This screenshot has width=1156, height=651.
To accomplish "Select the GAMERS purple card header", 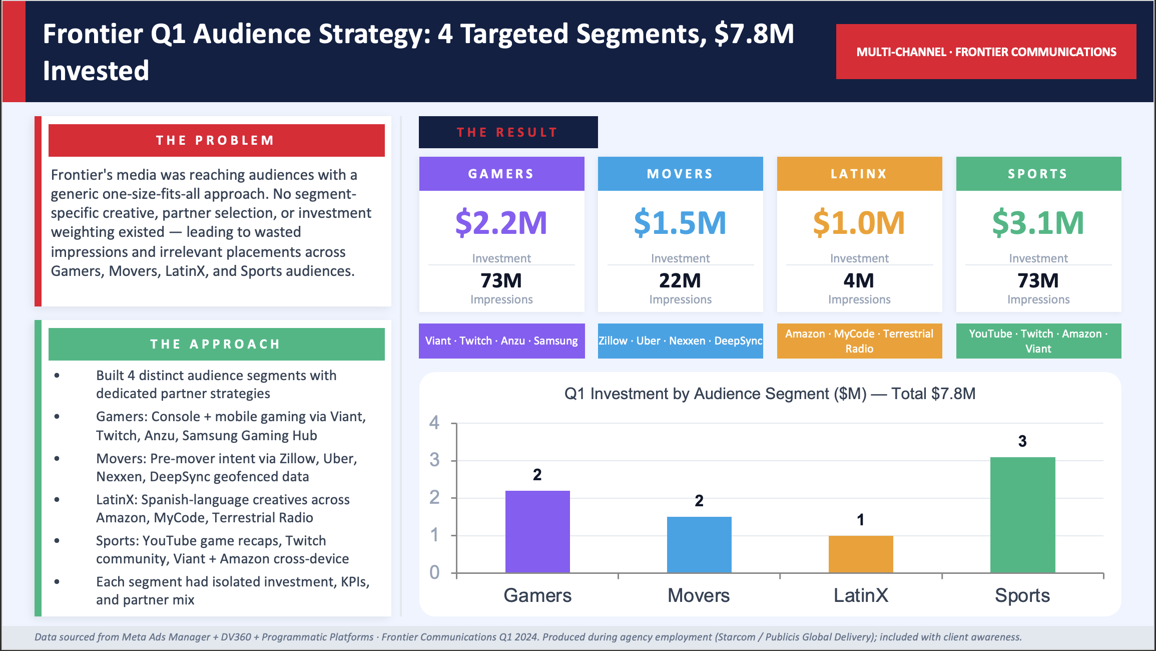I will click(x=501, y=174).
